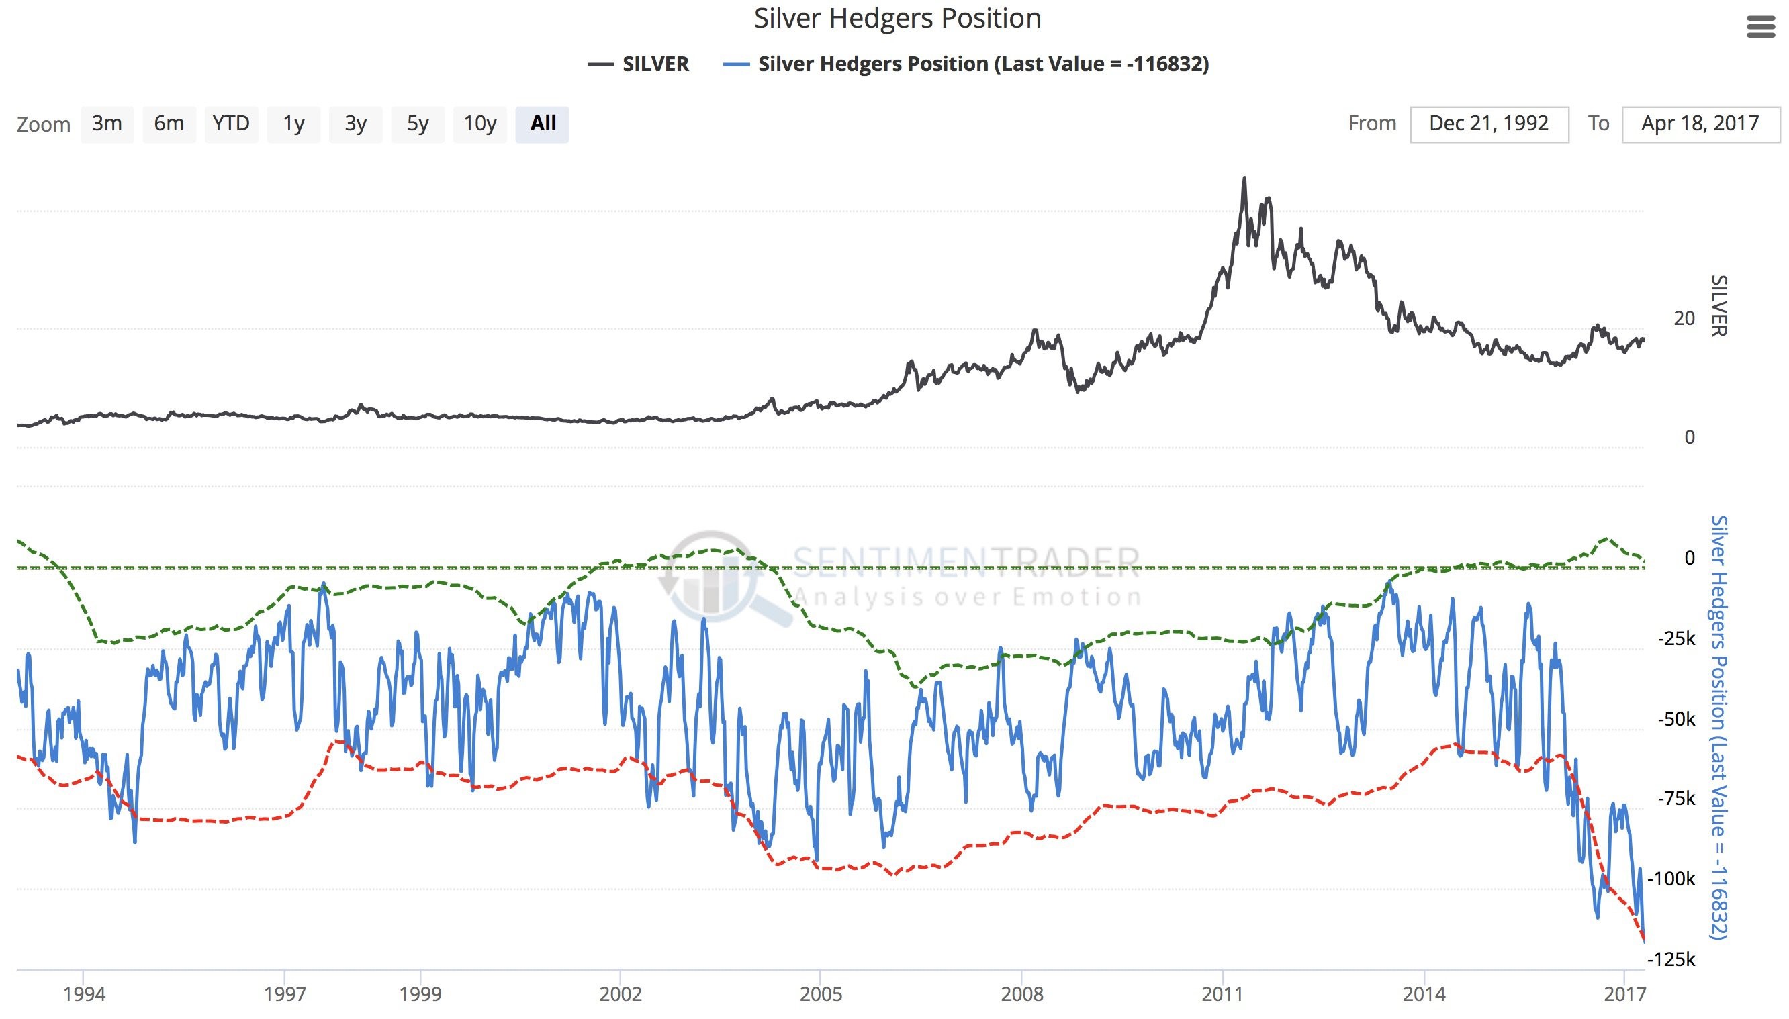Click the 2011 x-axis year label
The image size is (1789, 1019).
pyautogui.click(x=1222, y=993)
